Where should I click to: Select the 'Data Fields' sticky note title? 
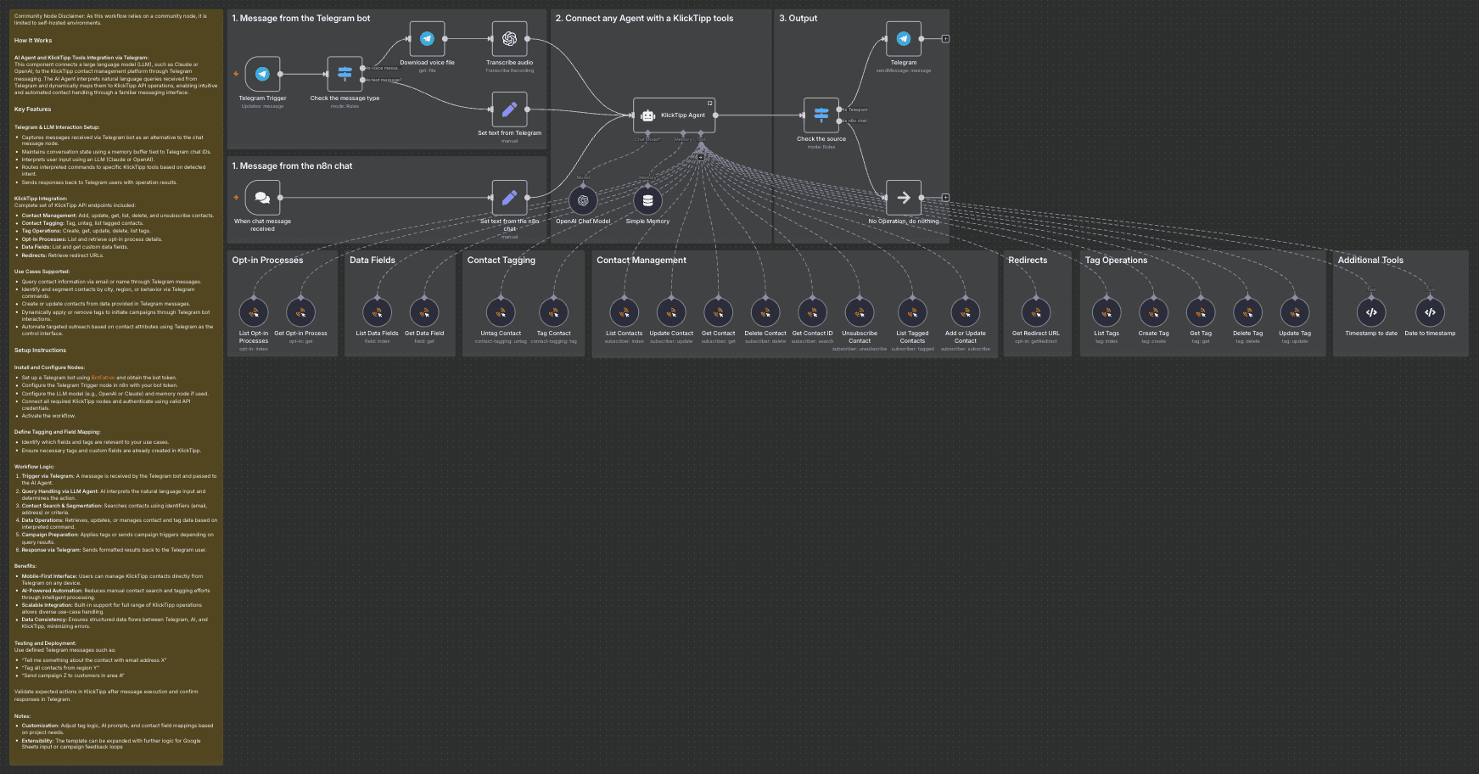tap(373, 261)
